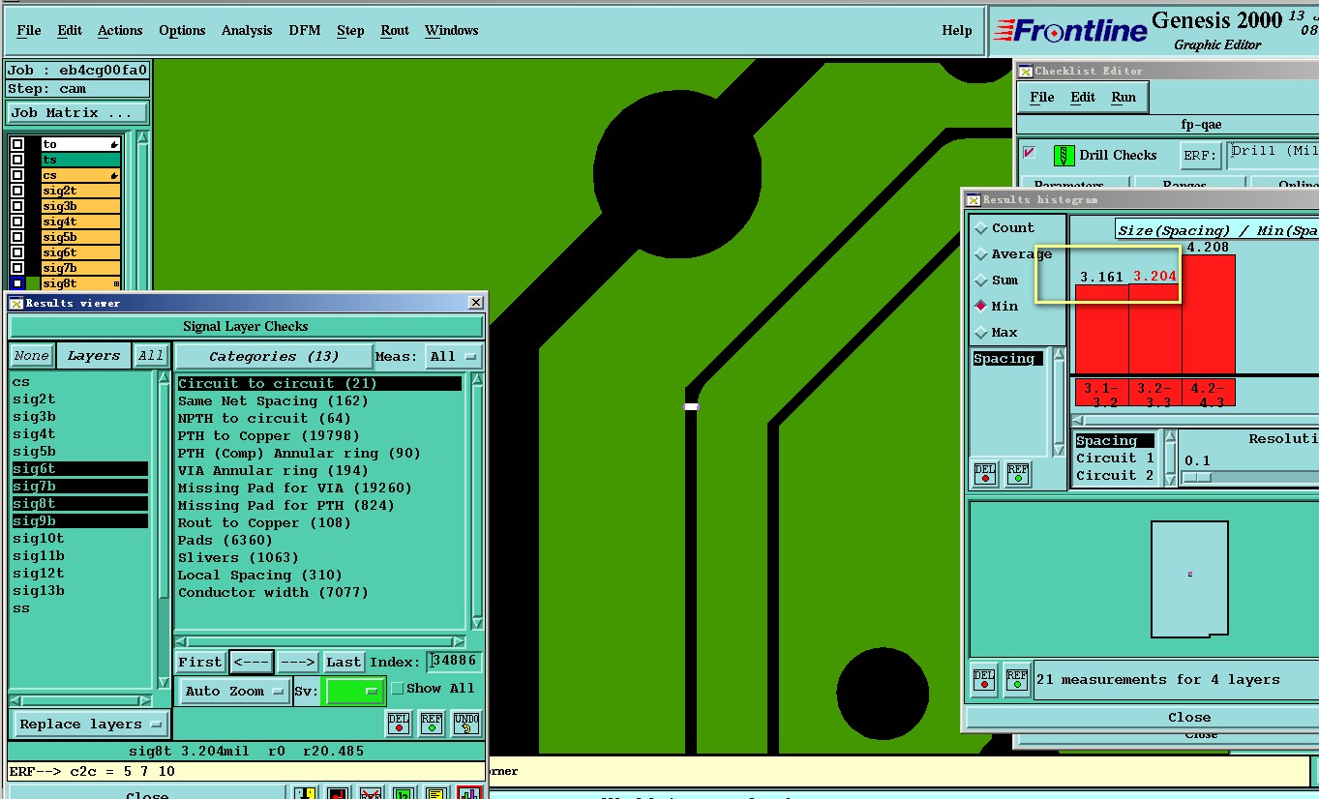Open the Meas: All dropdown
Viewport: 1319px width, 799px height.
tap(454, 357)
